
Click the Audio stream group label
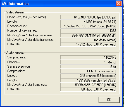pyautogui.click(x=15, y=53)
